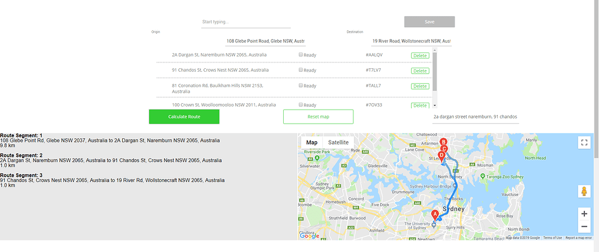Delete the 81 Coronation Rd entry
Image resolution: width=599 pixels, height=252 pixels.
pos(420,86)
